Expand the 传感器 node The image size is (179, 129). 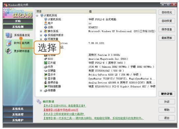click(x=41, y=90)
